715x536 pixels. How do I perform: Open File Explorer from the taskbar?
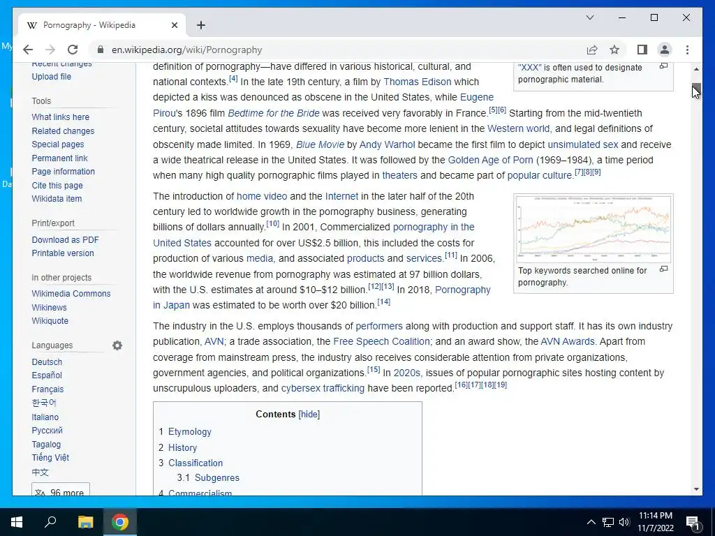click(x=85, y=522)
